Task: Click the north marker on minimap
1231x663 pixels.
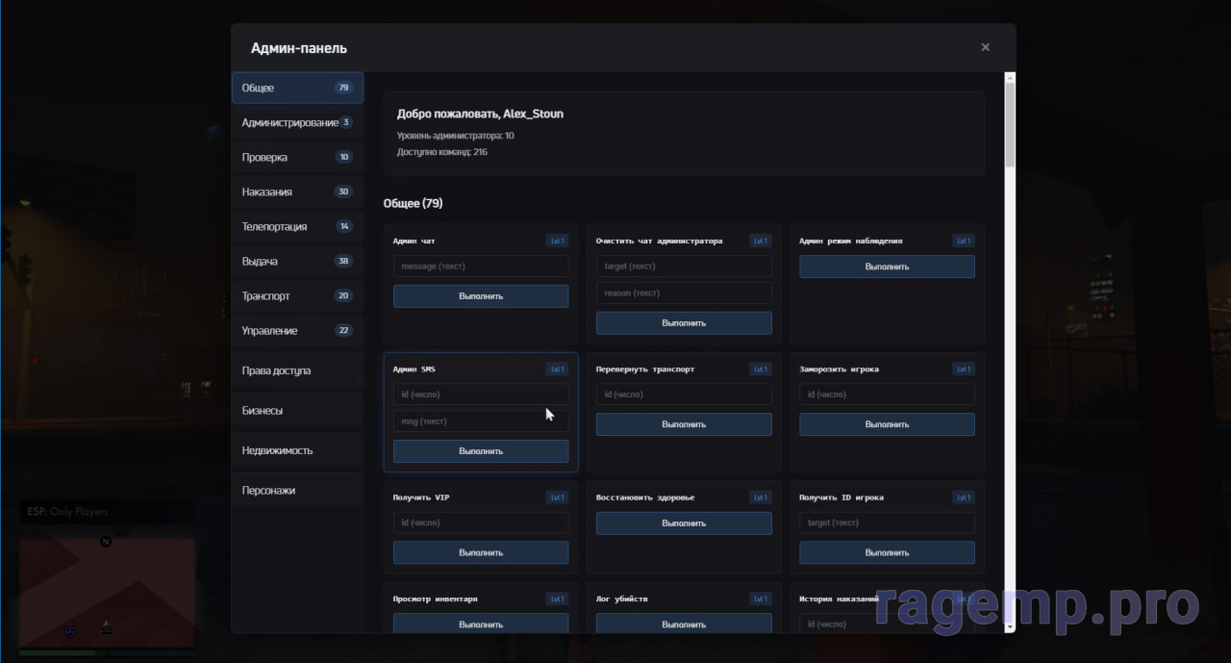Action: 106,542
